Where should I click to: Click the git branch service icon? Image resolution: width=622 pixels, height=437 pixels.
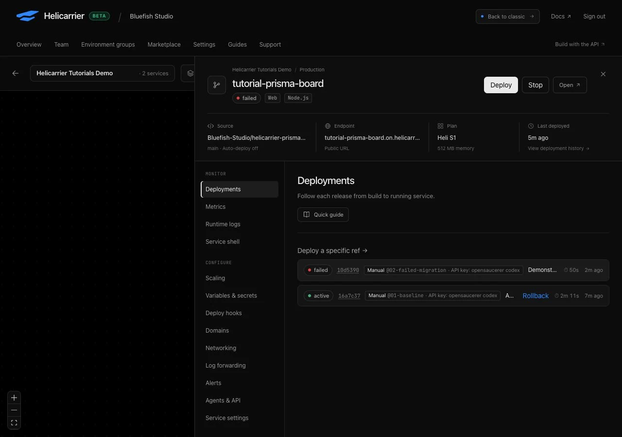pyautogui.click(x=217, y=85)
